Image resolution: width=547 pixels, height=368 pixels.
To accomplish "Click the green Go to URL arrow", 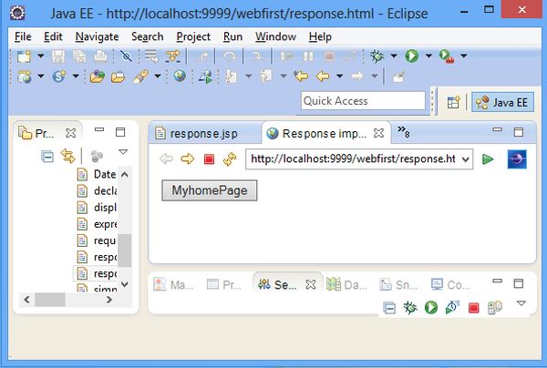I will coord(488,159).
